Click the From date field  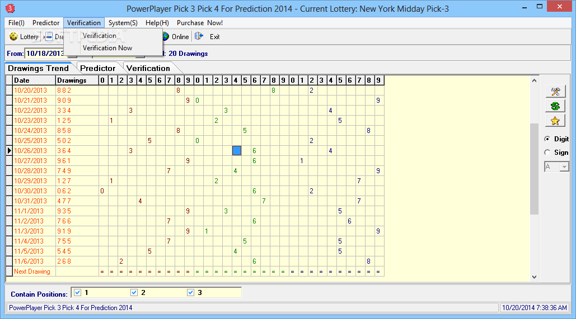click(45, 54)
